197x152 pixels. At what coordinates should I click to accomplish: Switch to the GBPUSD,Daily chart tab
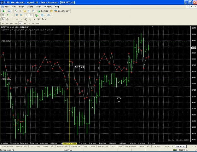tap(21, 146)
